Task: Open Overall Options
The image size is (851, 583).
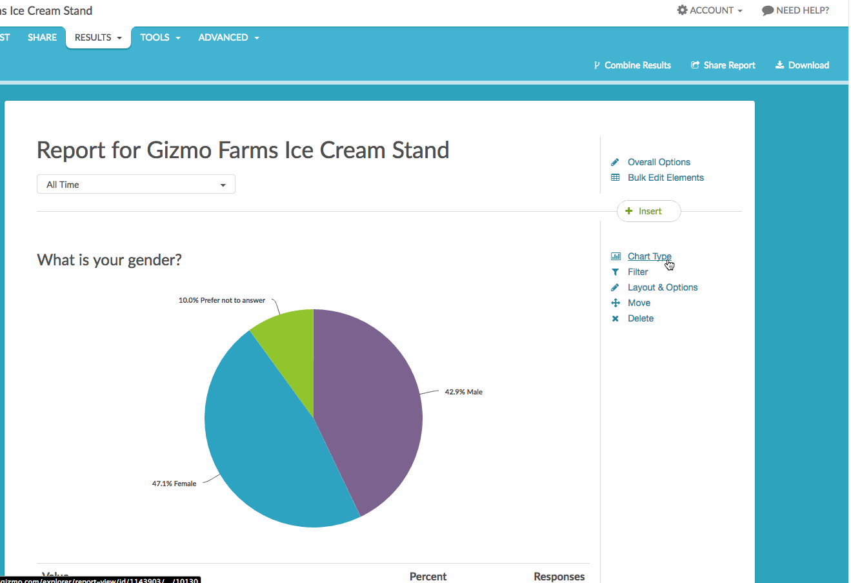Action: (x=659, y=162)
